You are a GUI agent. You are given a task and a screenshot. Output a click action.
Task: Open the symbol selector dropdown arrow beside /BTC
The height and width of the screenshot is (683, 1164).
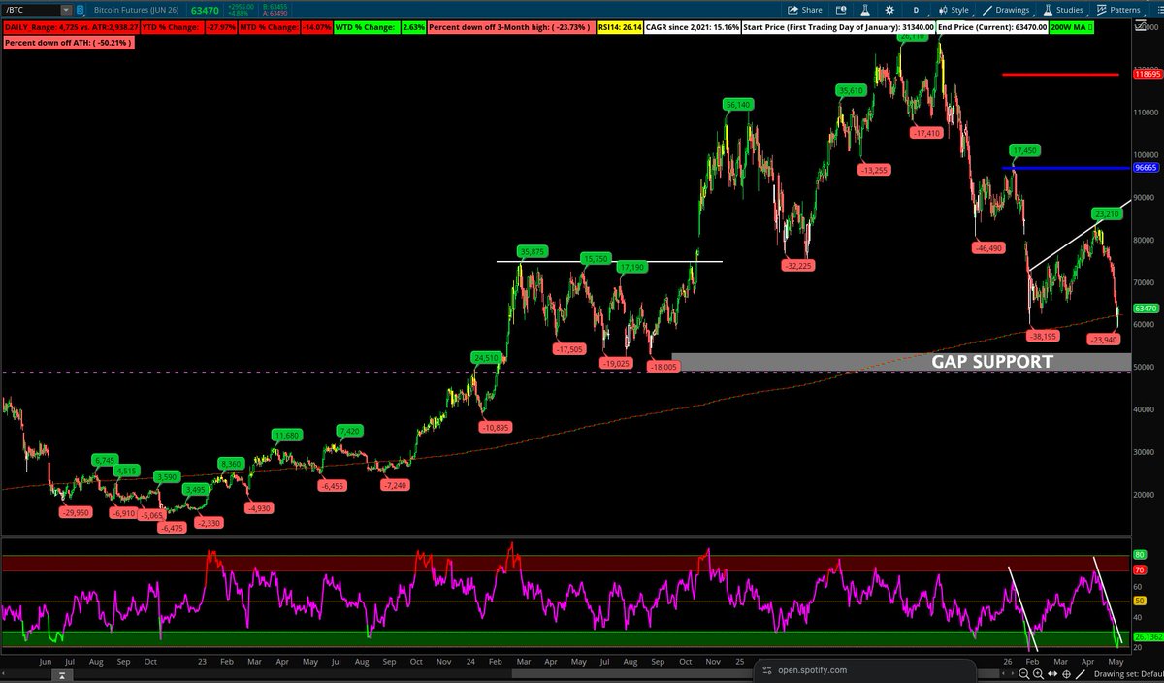point(65,10)
